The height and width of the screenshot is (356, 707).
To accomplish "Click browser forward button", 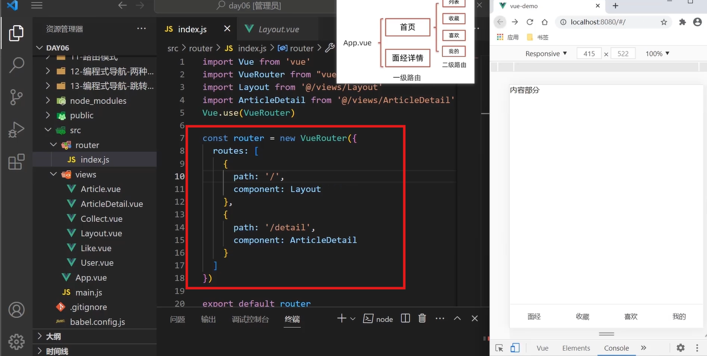I will pos(515,22).
